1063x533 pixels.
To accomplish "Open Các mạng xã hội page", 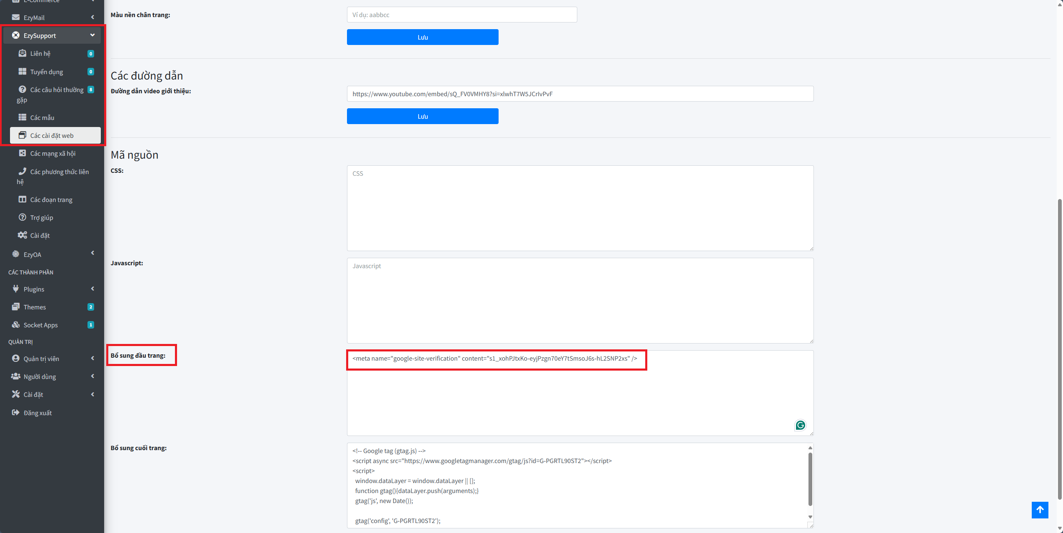I will (55, 153).
